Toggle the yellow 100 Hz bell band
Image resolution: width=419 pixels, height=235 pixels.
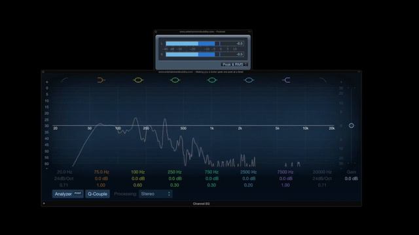[x=138, y=80]
